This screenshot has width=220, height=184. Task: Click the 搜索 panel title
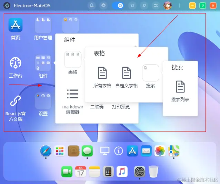177,67
